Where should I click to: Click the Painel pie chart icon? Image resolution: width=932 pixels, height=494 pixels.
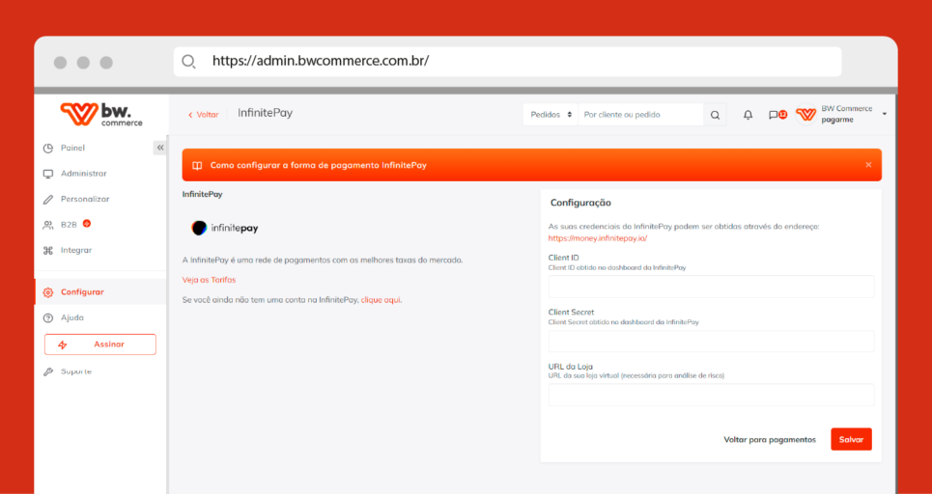pos(48,149)
